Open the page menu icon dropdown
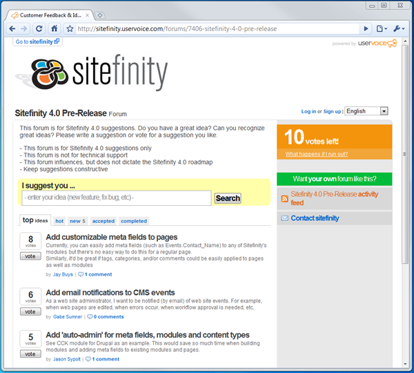Viewport: 414px width, 373px height. point(382,29)
